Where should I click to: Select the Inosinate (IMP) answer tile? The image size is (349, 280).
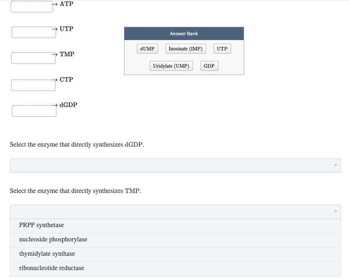pyautogui.click(x=186, y=48)
